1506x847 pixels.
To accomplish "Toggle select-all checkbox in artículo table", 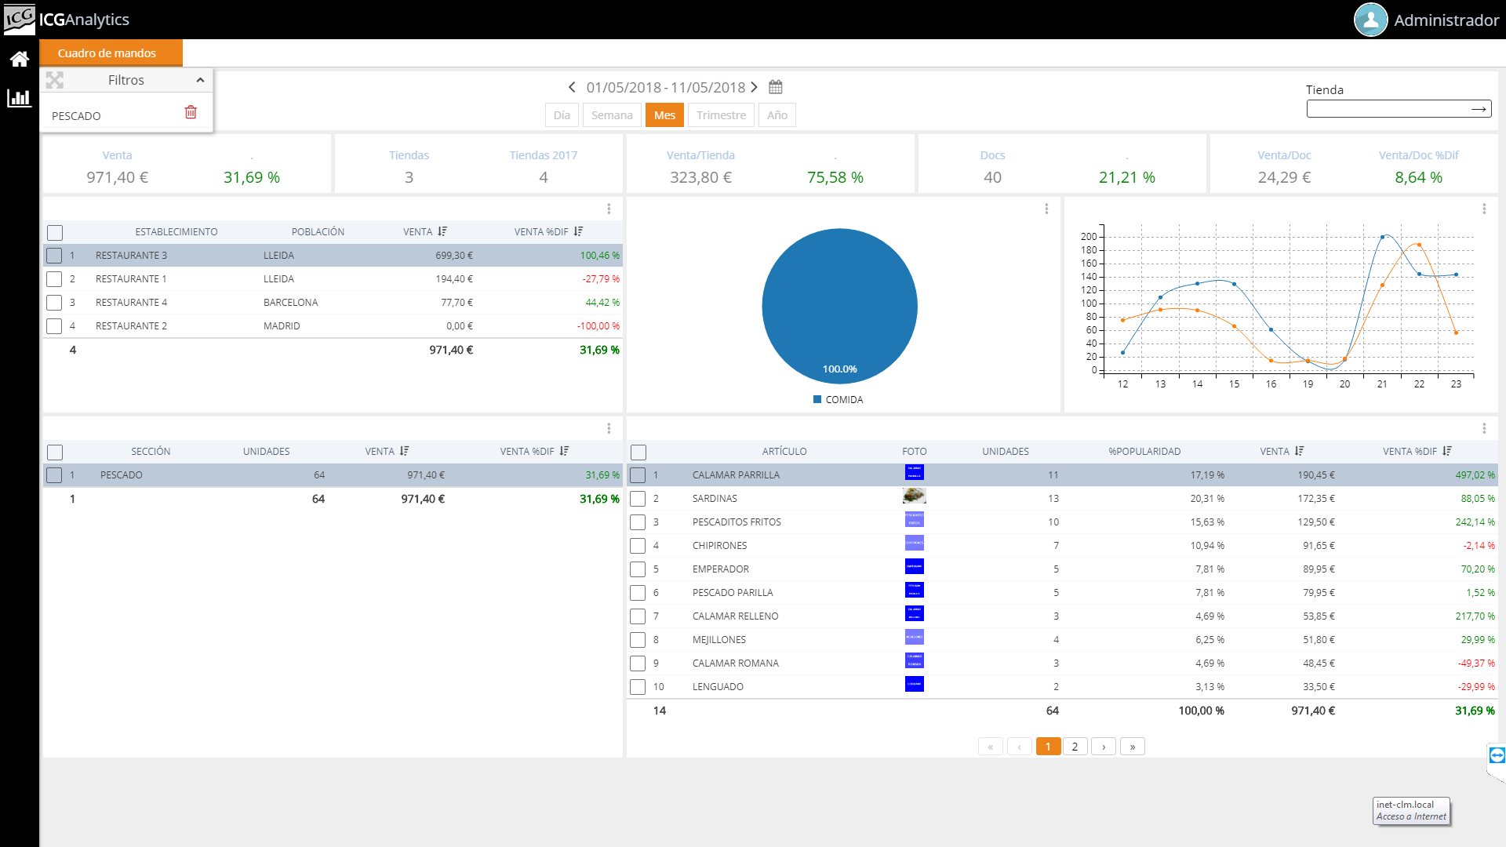I will [x=638, y=453].
